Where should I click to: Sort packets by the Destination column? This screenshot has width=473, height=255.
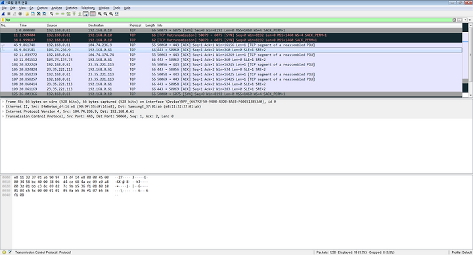(x=96, y=26)
